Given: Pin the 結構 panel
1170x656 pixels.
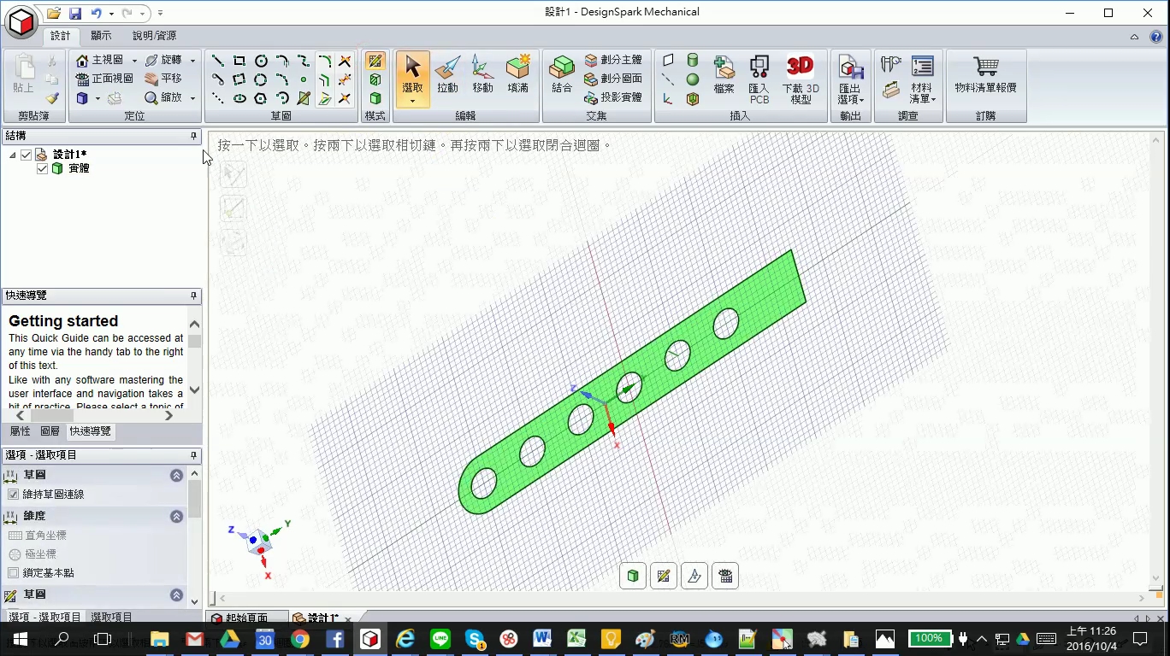Looking at the screenshot, I should (x=193, y=136).
